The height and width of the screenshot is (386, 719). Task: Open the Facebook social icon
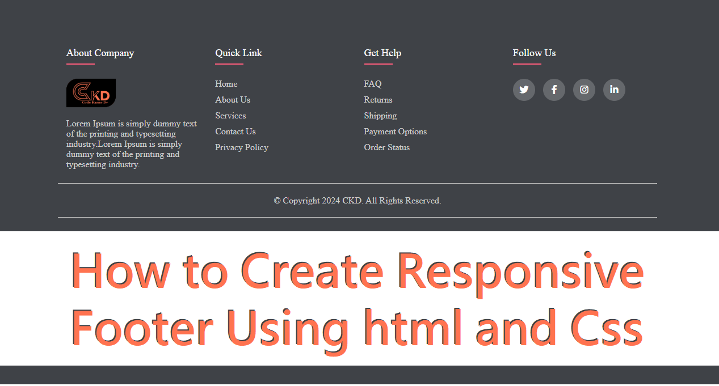554,90
